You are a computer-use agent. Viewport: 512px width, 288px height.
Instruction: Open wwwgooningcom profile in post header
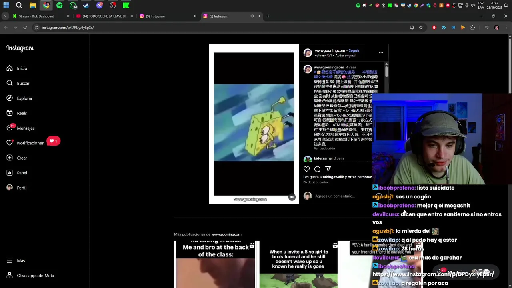tap(330, 50)
